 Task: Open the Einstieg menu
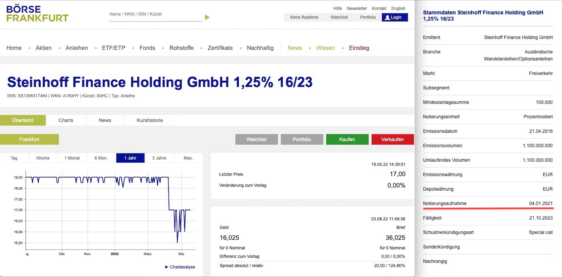(359, 48)
